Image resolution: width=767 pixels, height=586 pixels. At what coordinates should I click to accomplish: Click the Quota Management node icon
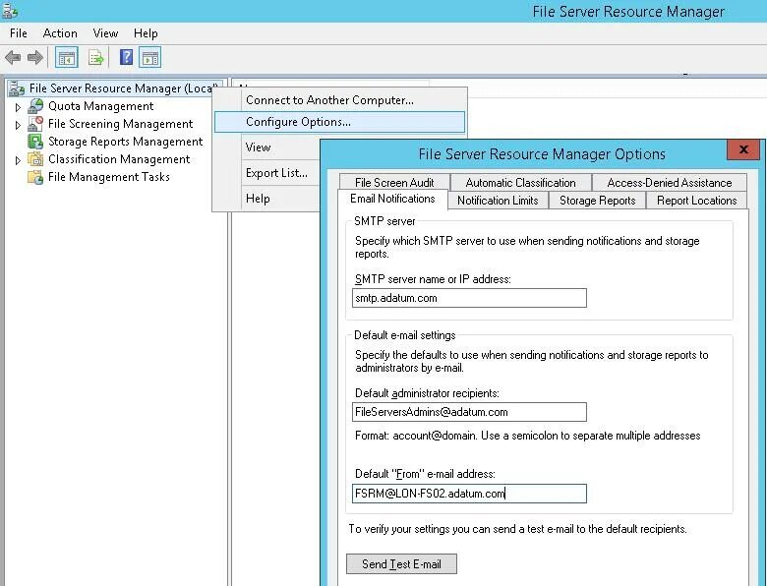(35, 106)
